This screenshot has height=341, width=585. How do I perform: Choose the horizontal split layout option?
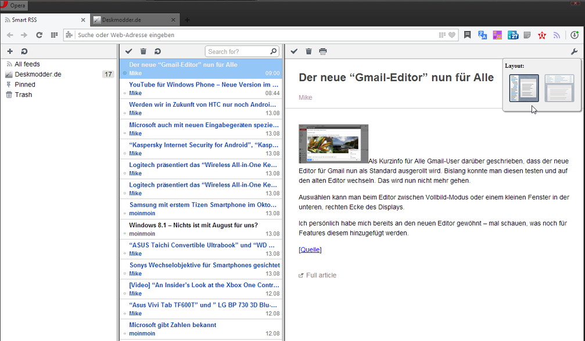point(559,88)
